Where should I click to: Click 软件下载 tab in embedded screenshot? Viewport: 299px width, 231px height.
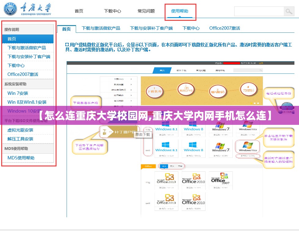pos(181,70)
